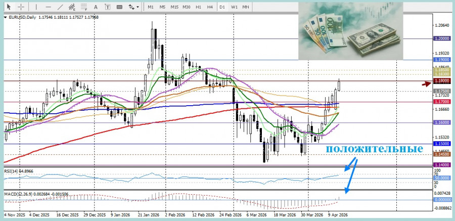
Task: Click the 1.20000 price level label
Action: pos(441,38)
